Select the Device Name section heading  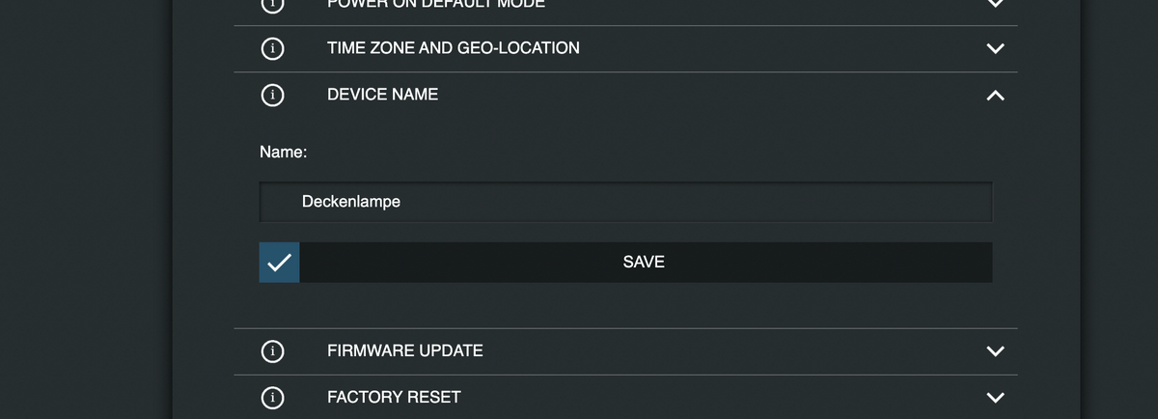[382, 95]
